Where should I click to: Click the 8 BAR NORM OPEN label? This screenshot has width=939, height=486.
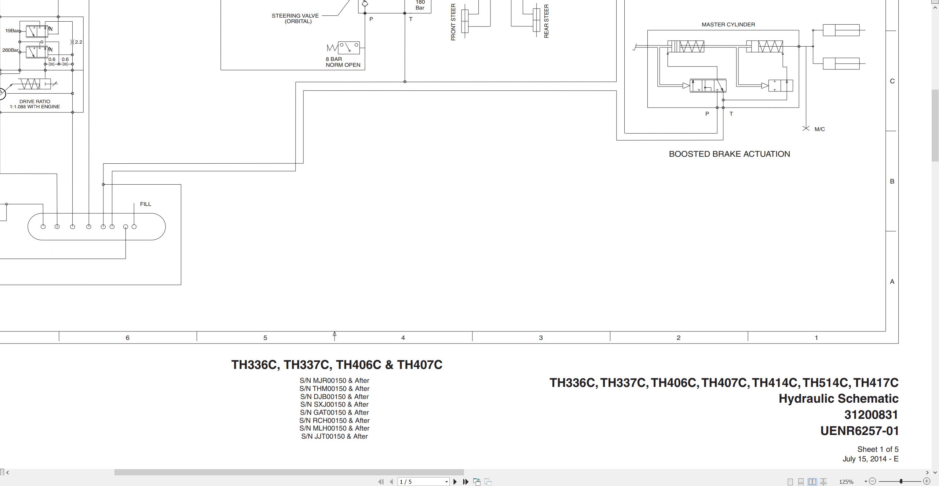343,62
